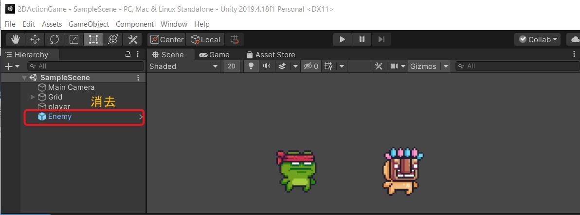Expand the Grid object
The width and height of the screenshot is (580, 215).
(33, 97)
